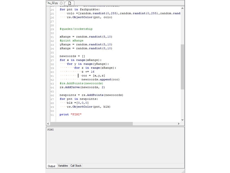The height and width of the screenshot is (173, 230).
Task: Click the for y in range(yRange) line
Action: (x=88, y=64)
